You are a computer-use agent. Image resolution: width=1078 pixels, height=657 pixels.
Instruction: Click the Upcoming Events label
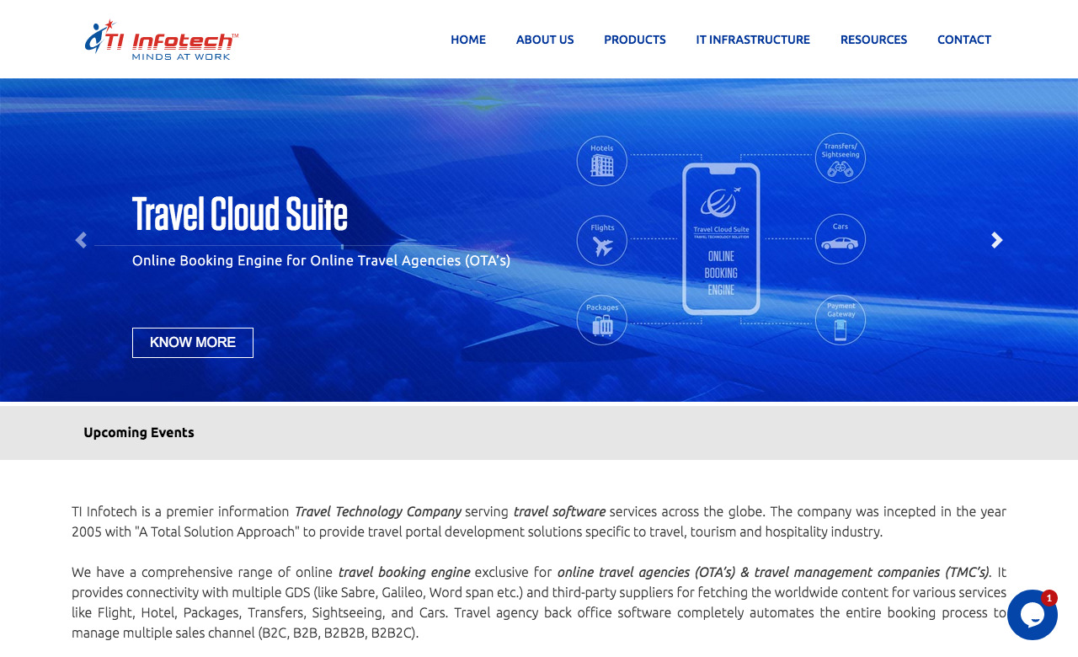(139, 432)
